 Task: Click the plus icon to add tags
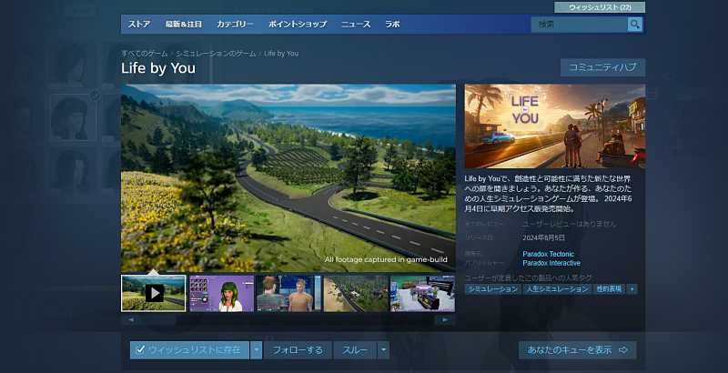[x=632, y=288]
